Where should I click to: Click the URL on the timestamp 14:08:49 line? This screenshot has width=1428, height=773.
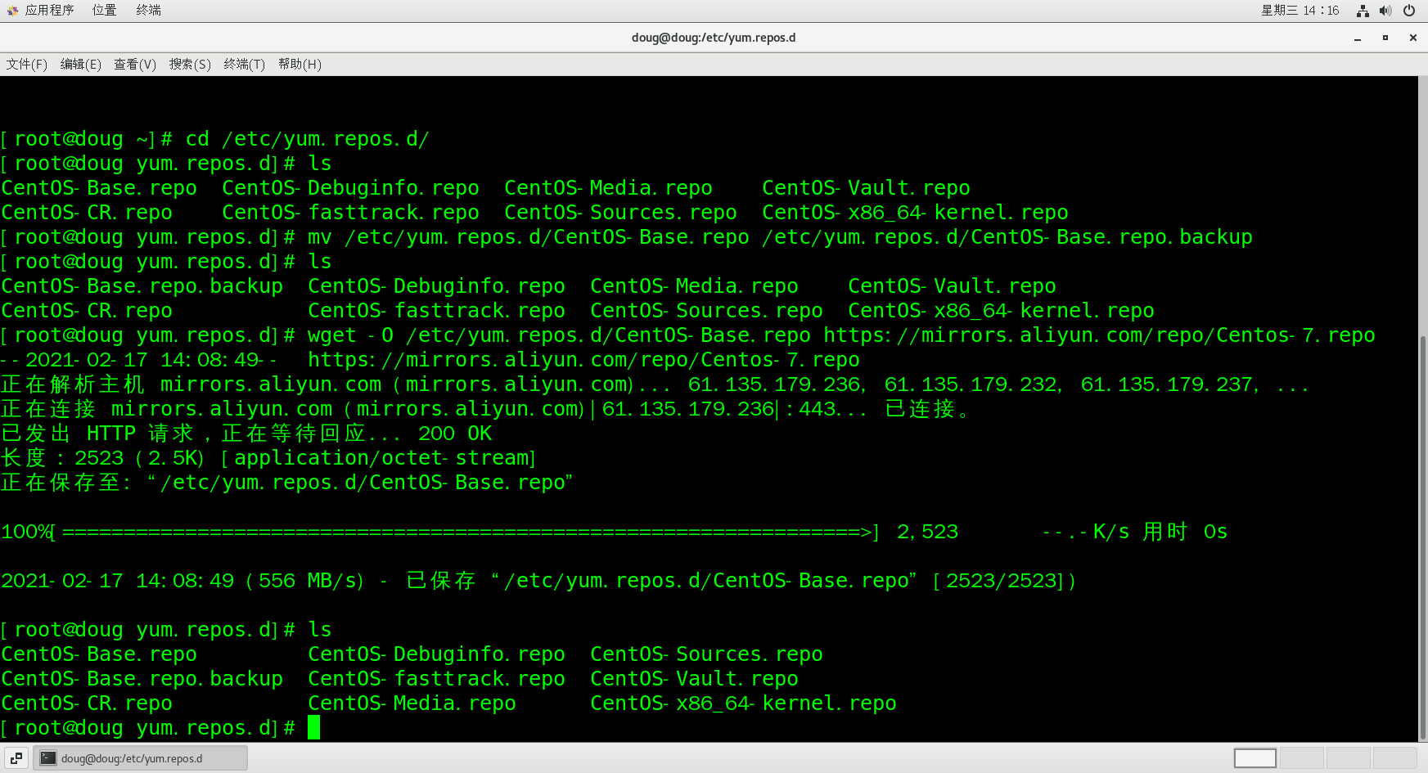pos(583,360)
